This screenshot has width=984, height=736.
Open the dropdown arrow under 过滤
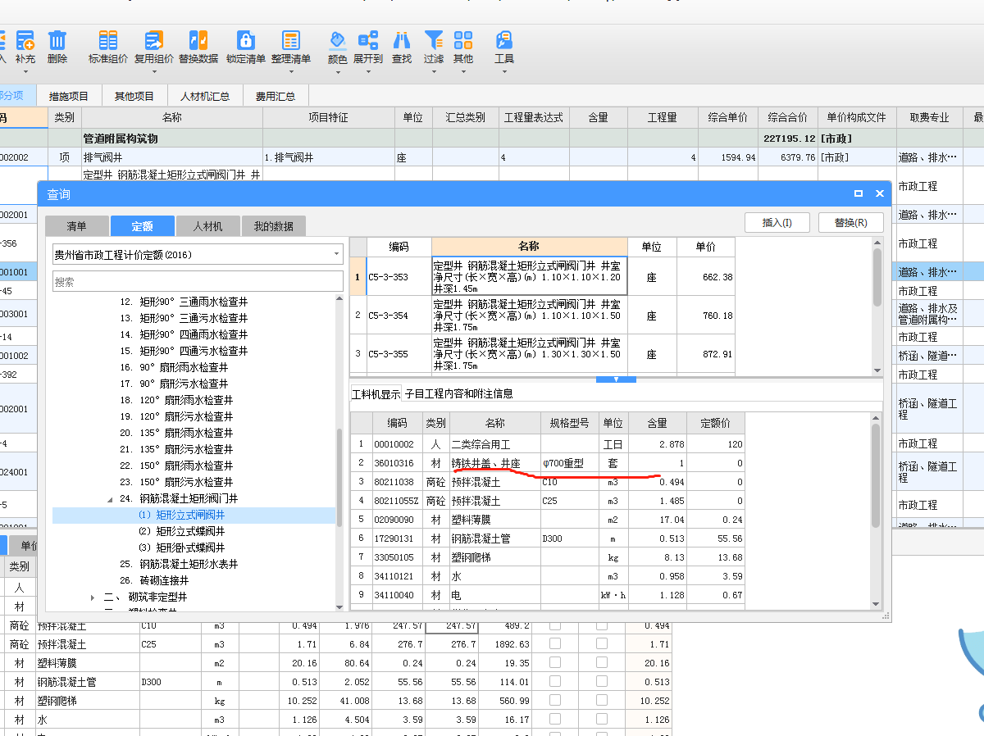[434, 71]
